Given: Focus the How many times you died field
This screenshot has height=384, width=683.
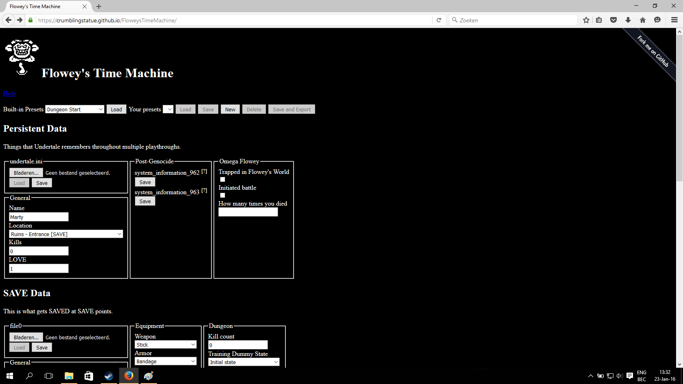Looking at the screenshot, I should coord(248,212).
